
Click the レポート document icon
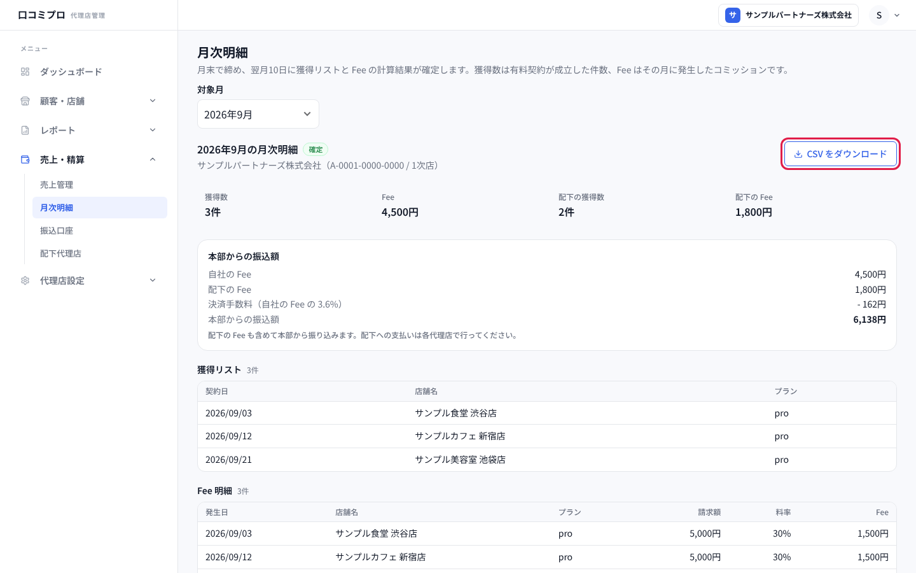[x=25, y=131]
